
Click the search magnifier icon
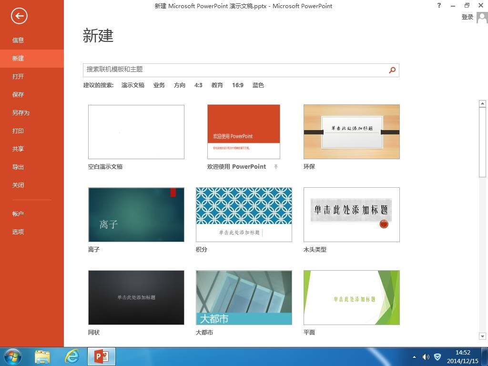(x=392, y=70)
